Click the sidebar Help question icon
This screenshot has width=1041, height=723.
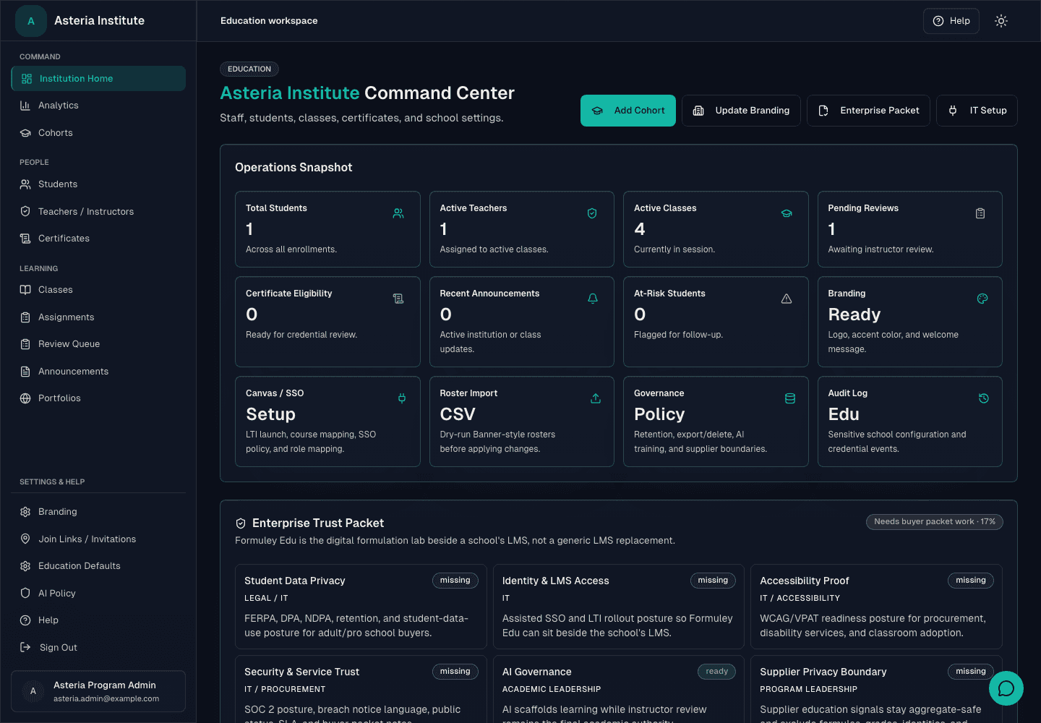(x=25, y=620)
